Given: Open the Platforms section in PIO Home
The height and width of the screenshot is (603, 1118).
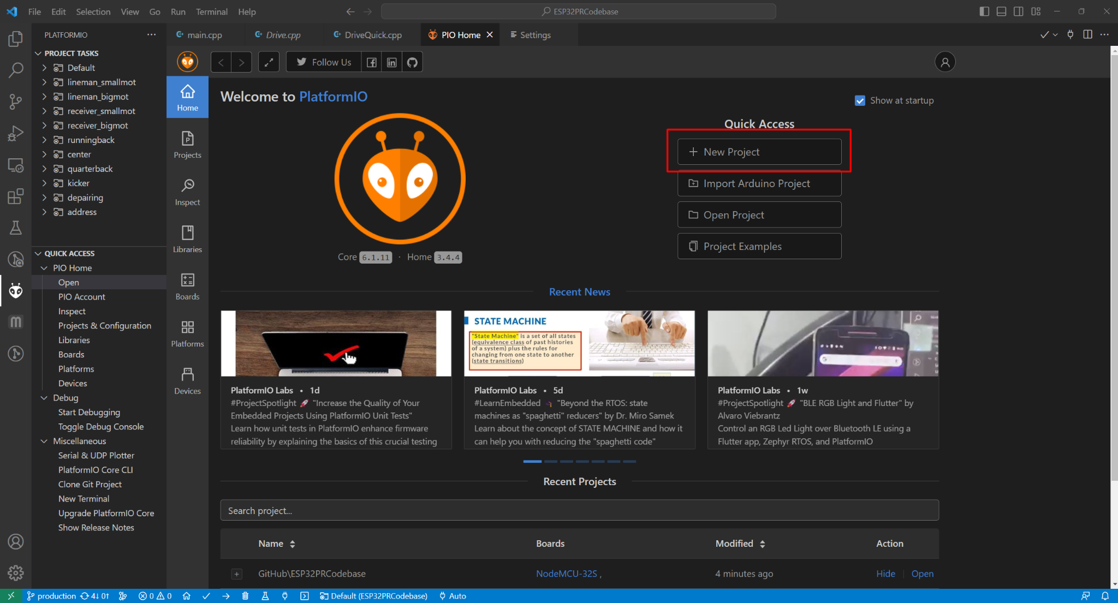Looking at the screenshot, I should tap(187, 333).
